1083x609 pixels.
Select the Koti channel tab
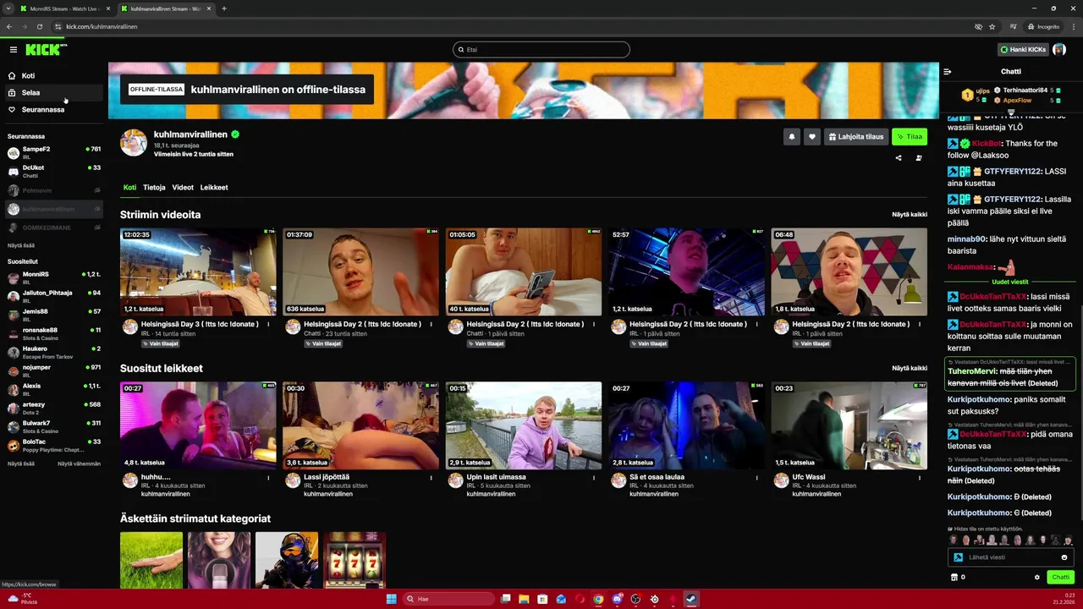(129, 187)
